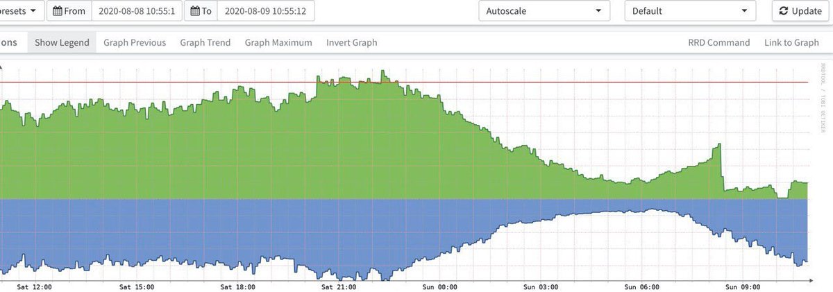
Task: Click the red threshold line
Action: click(x=405, y=83)
